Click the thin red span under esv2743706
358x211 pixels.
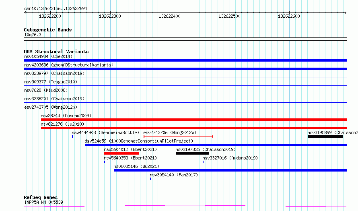pyautogui.click(x=178, y=137)
